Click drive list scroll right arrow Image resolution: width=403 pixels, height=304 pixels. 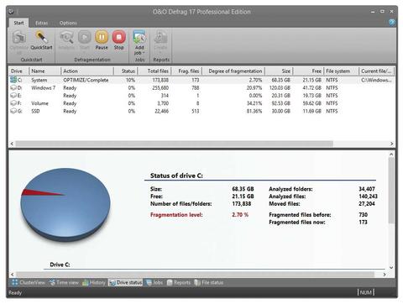(x=391, y=144)
